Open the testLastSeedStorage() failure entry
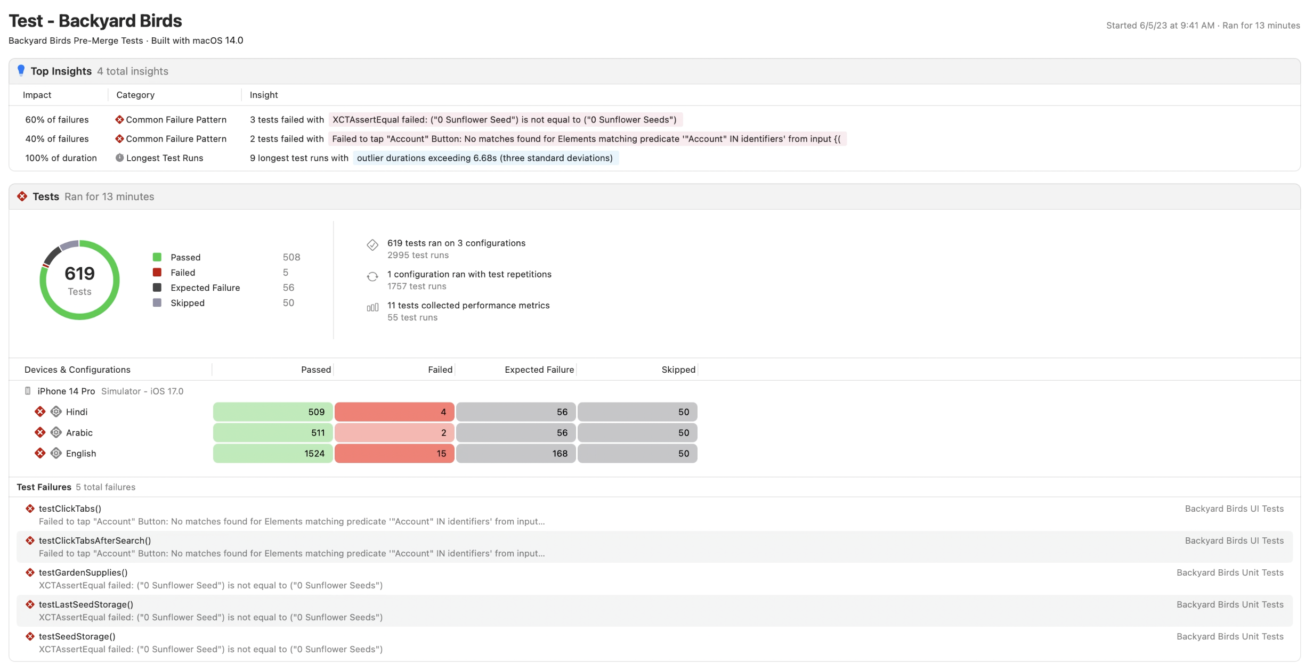 click(654, 611)
